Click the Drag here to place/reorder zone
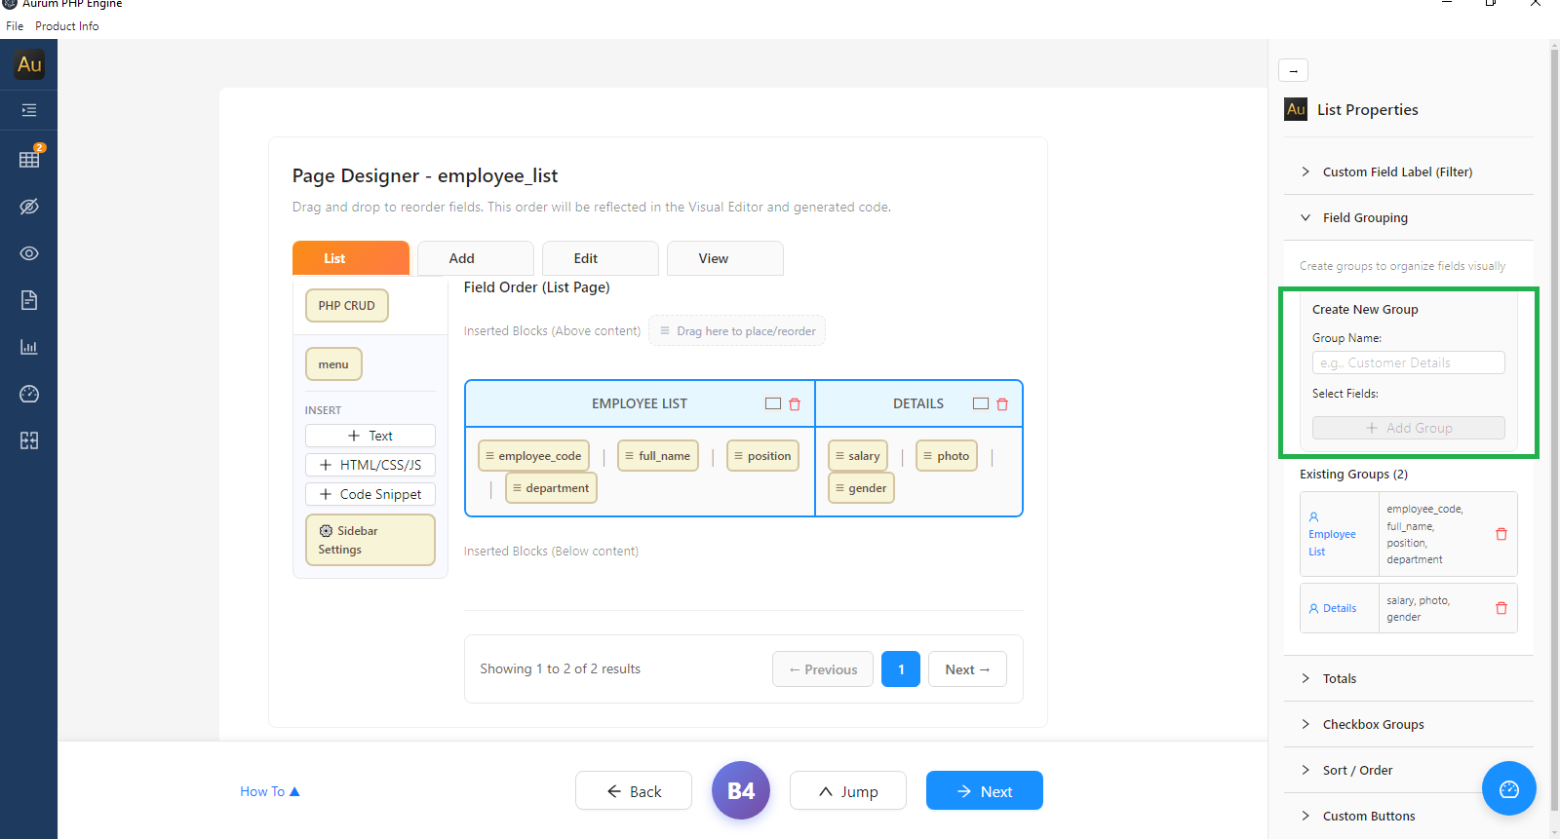 coord(737,331)
